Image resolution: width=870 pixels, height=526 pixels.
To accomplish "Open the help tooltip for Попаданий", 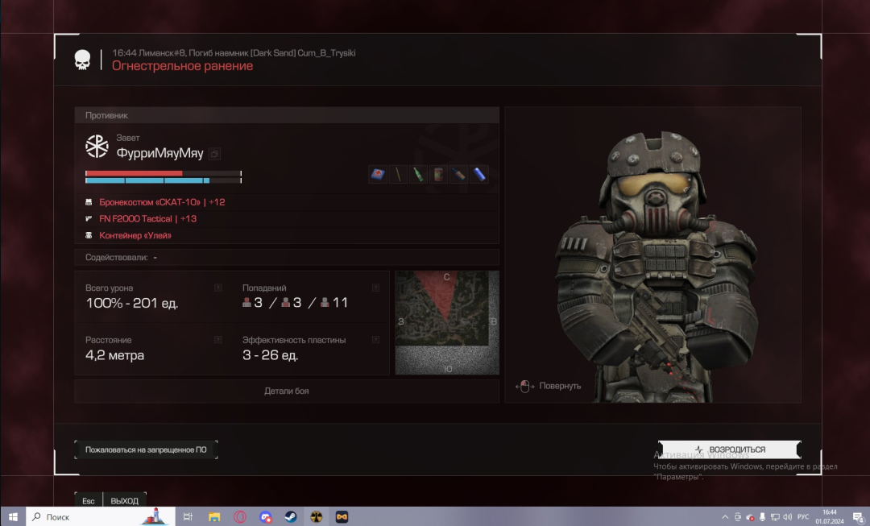I will 375,288.
